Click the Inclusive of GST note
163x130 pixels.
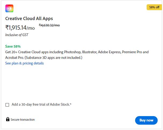point(17,35)
